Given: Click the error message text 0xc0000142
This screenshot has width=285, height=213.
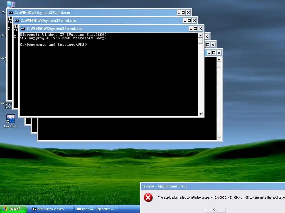Looking at the screenshot, I should (223, 197).
